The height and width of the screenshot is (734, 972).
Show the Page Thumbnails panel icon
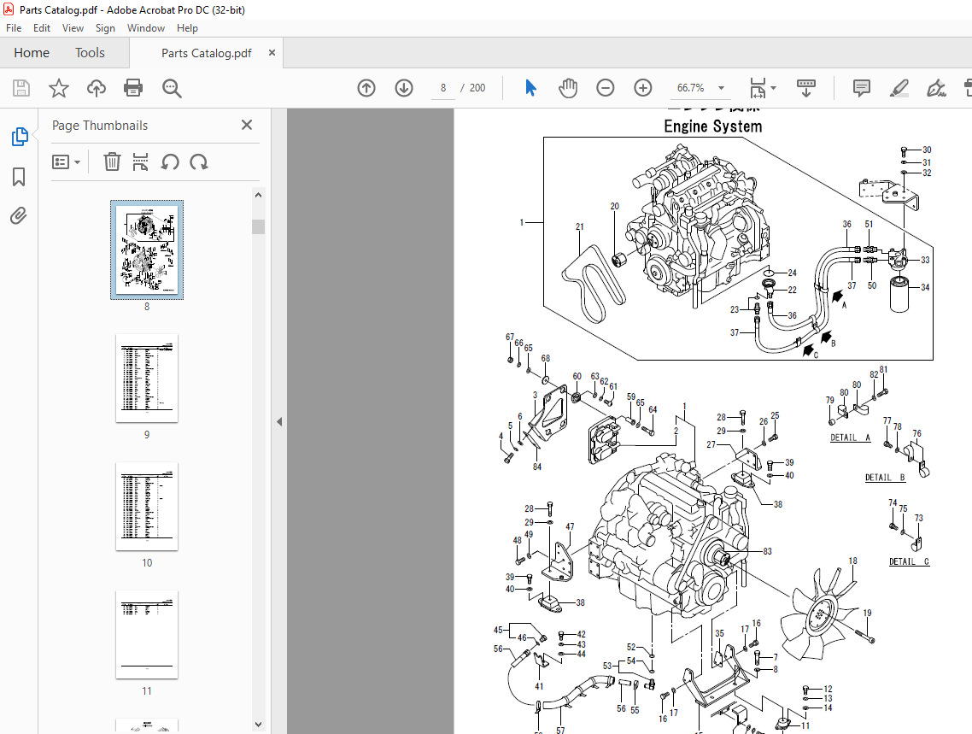(x=19, y=137)
